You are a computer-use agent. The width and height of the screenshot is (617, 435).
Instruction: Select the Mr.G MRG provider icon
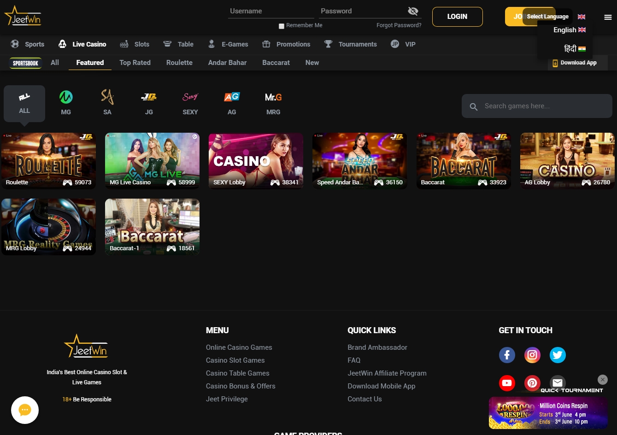click(x=273, y=97)
